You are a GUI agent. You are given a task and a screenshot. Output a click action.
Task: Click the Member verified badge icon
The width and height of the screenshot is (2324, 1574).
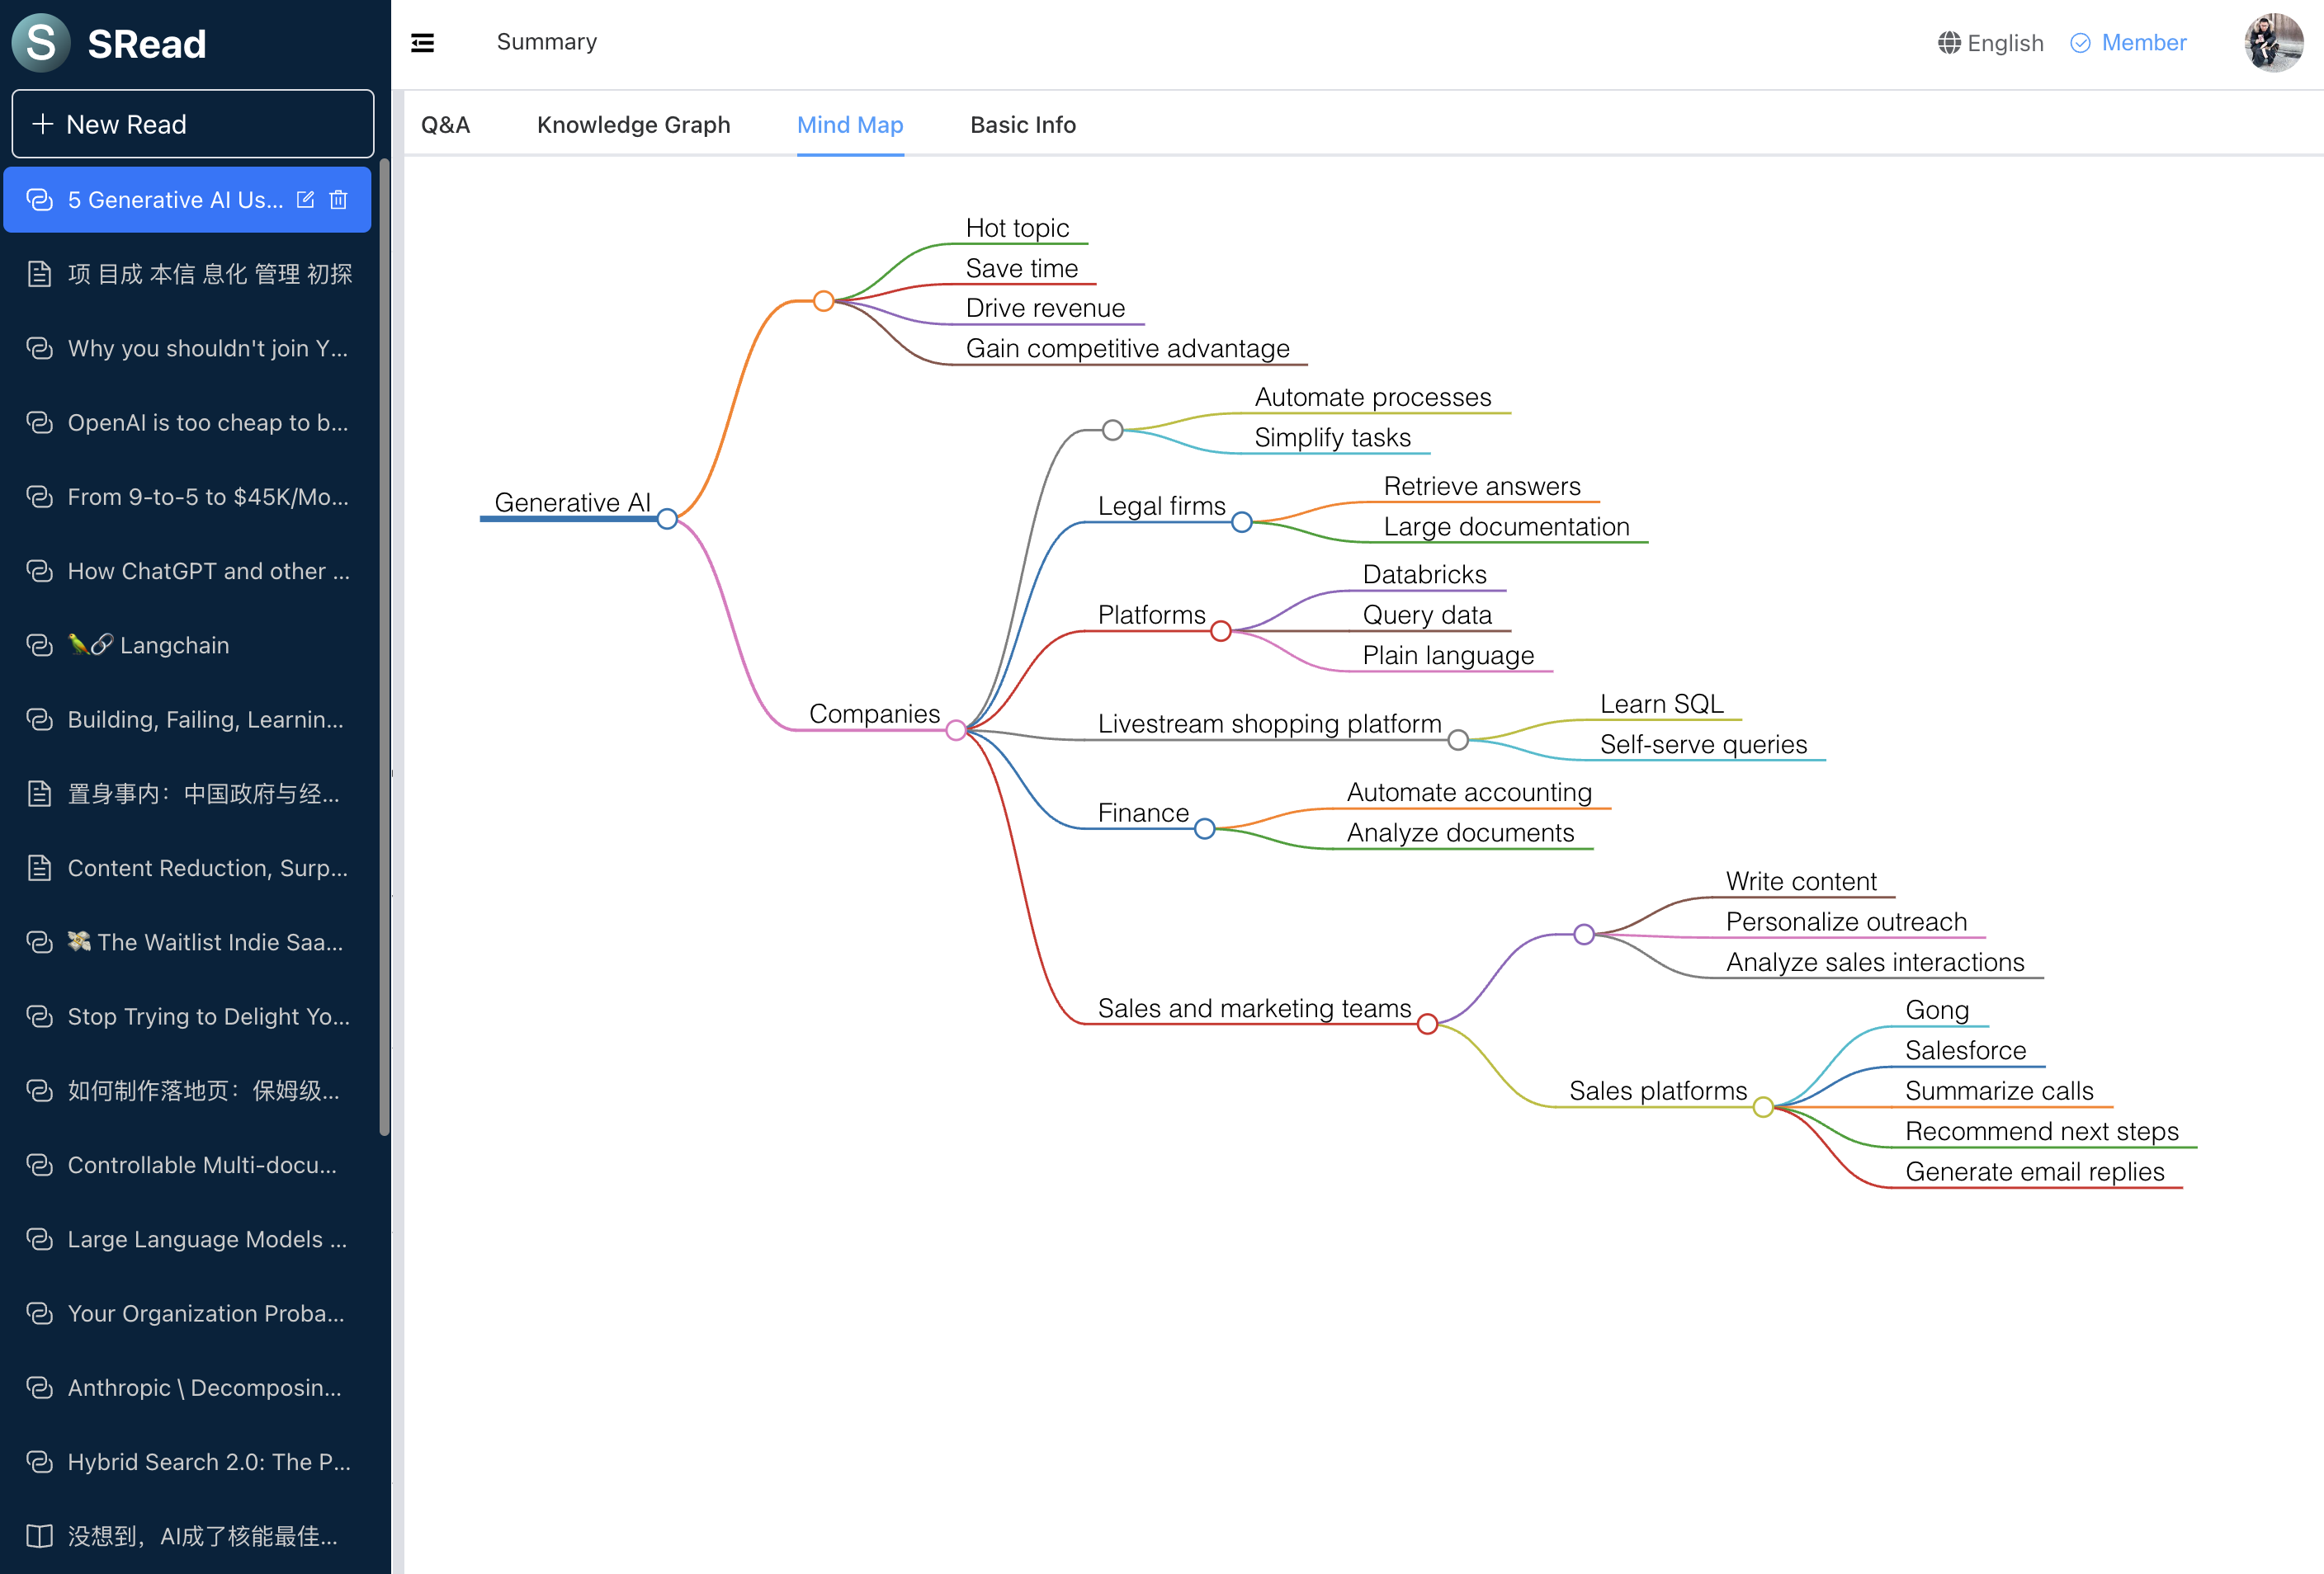point(2080,43)
